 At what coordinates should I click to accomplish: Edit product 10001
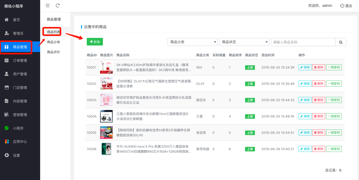tap(305, 67)
